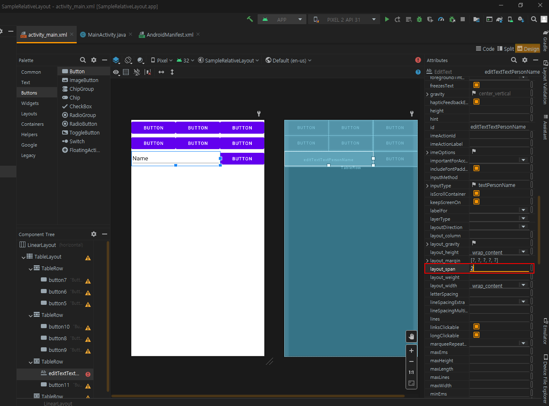Screen dimensions: 549x406
Task: Click the Debug app bug icon
Action: 419,20
